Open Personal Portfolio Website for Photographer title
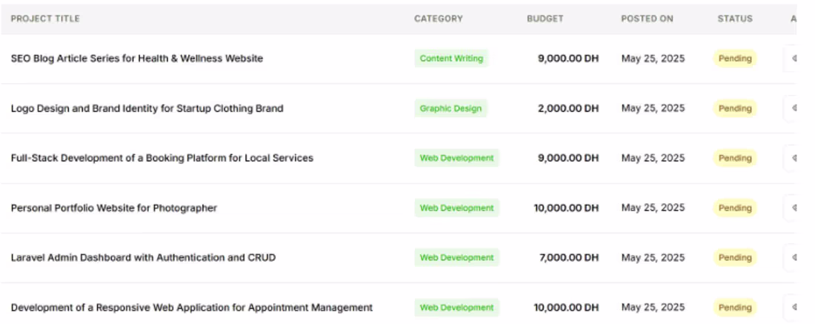 [114, 208]
